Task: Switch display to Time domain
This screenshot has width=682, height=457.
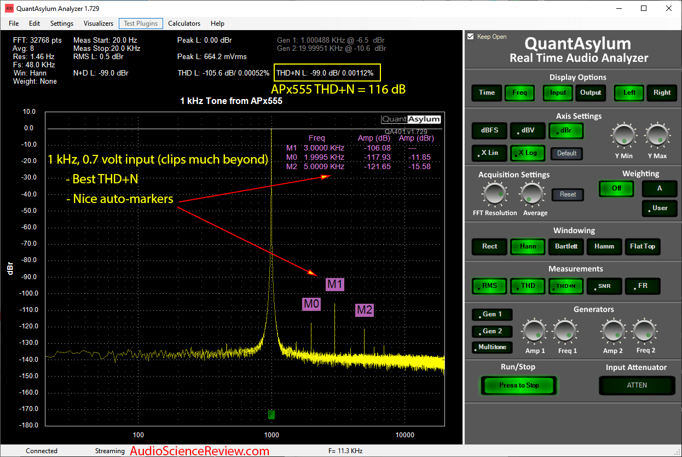Action: 487,92
